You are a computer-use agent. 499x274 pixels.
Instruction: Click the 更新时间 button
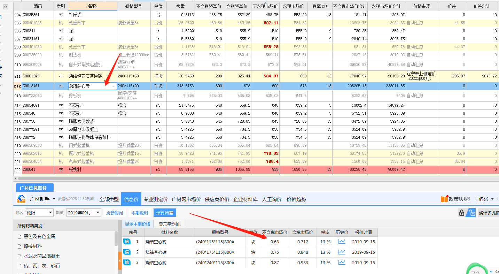115,213
